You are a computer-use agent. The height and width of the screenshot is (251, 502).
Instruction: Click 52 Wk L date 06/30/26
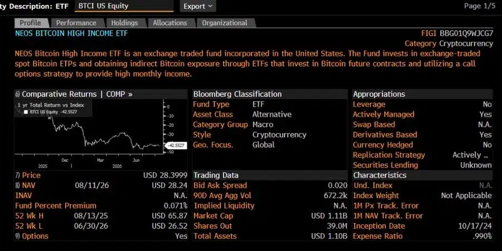click(91, 226)
